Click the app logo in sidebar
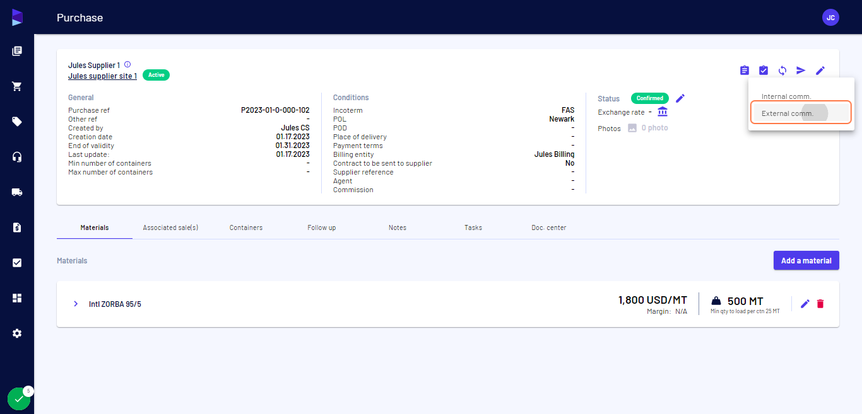Screen dimensions: 862x414 17,18
